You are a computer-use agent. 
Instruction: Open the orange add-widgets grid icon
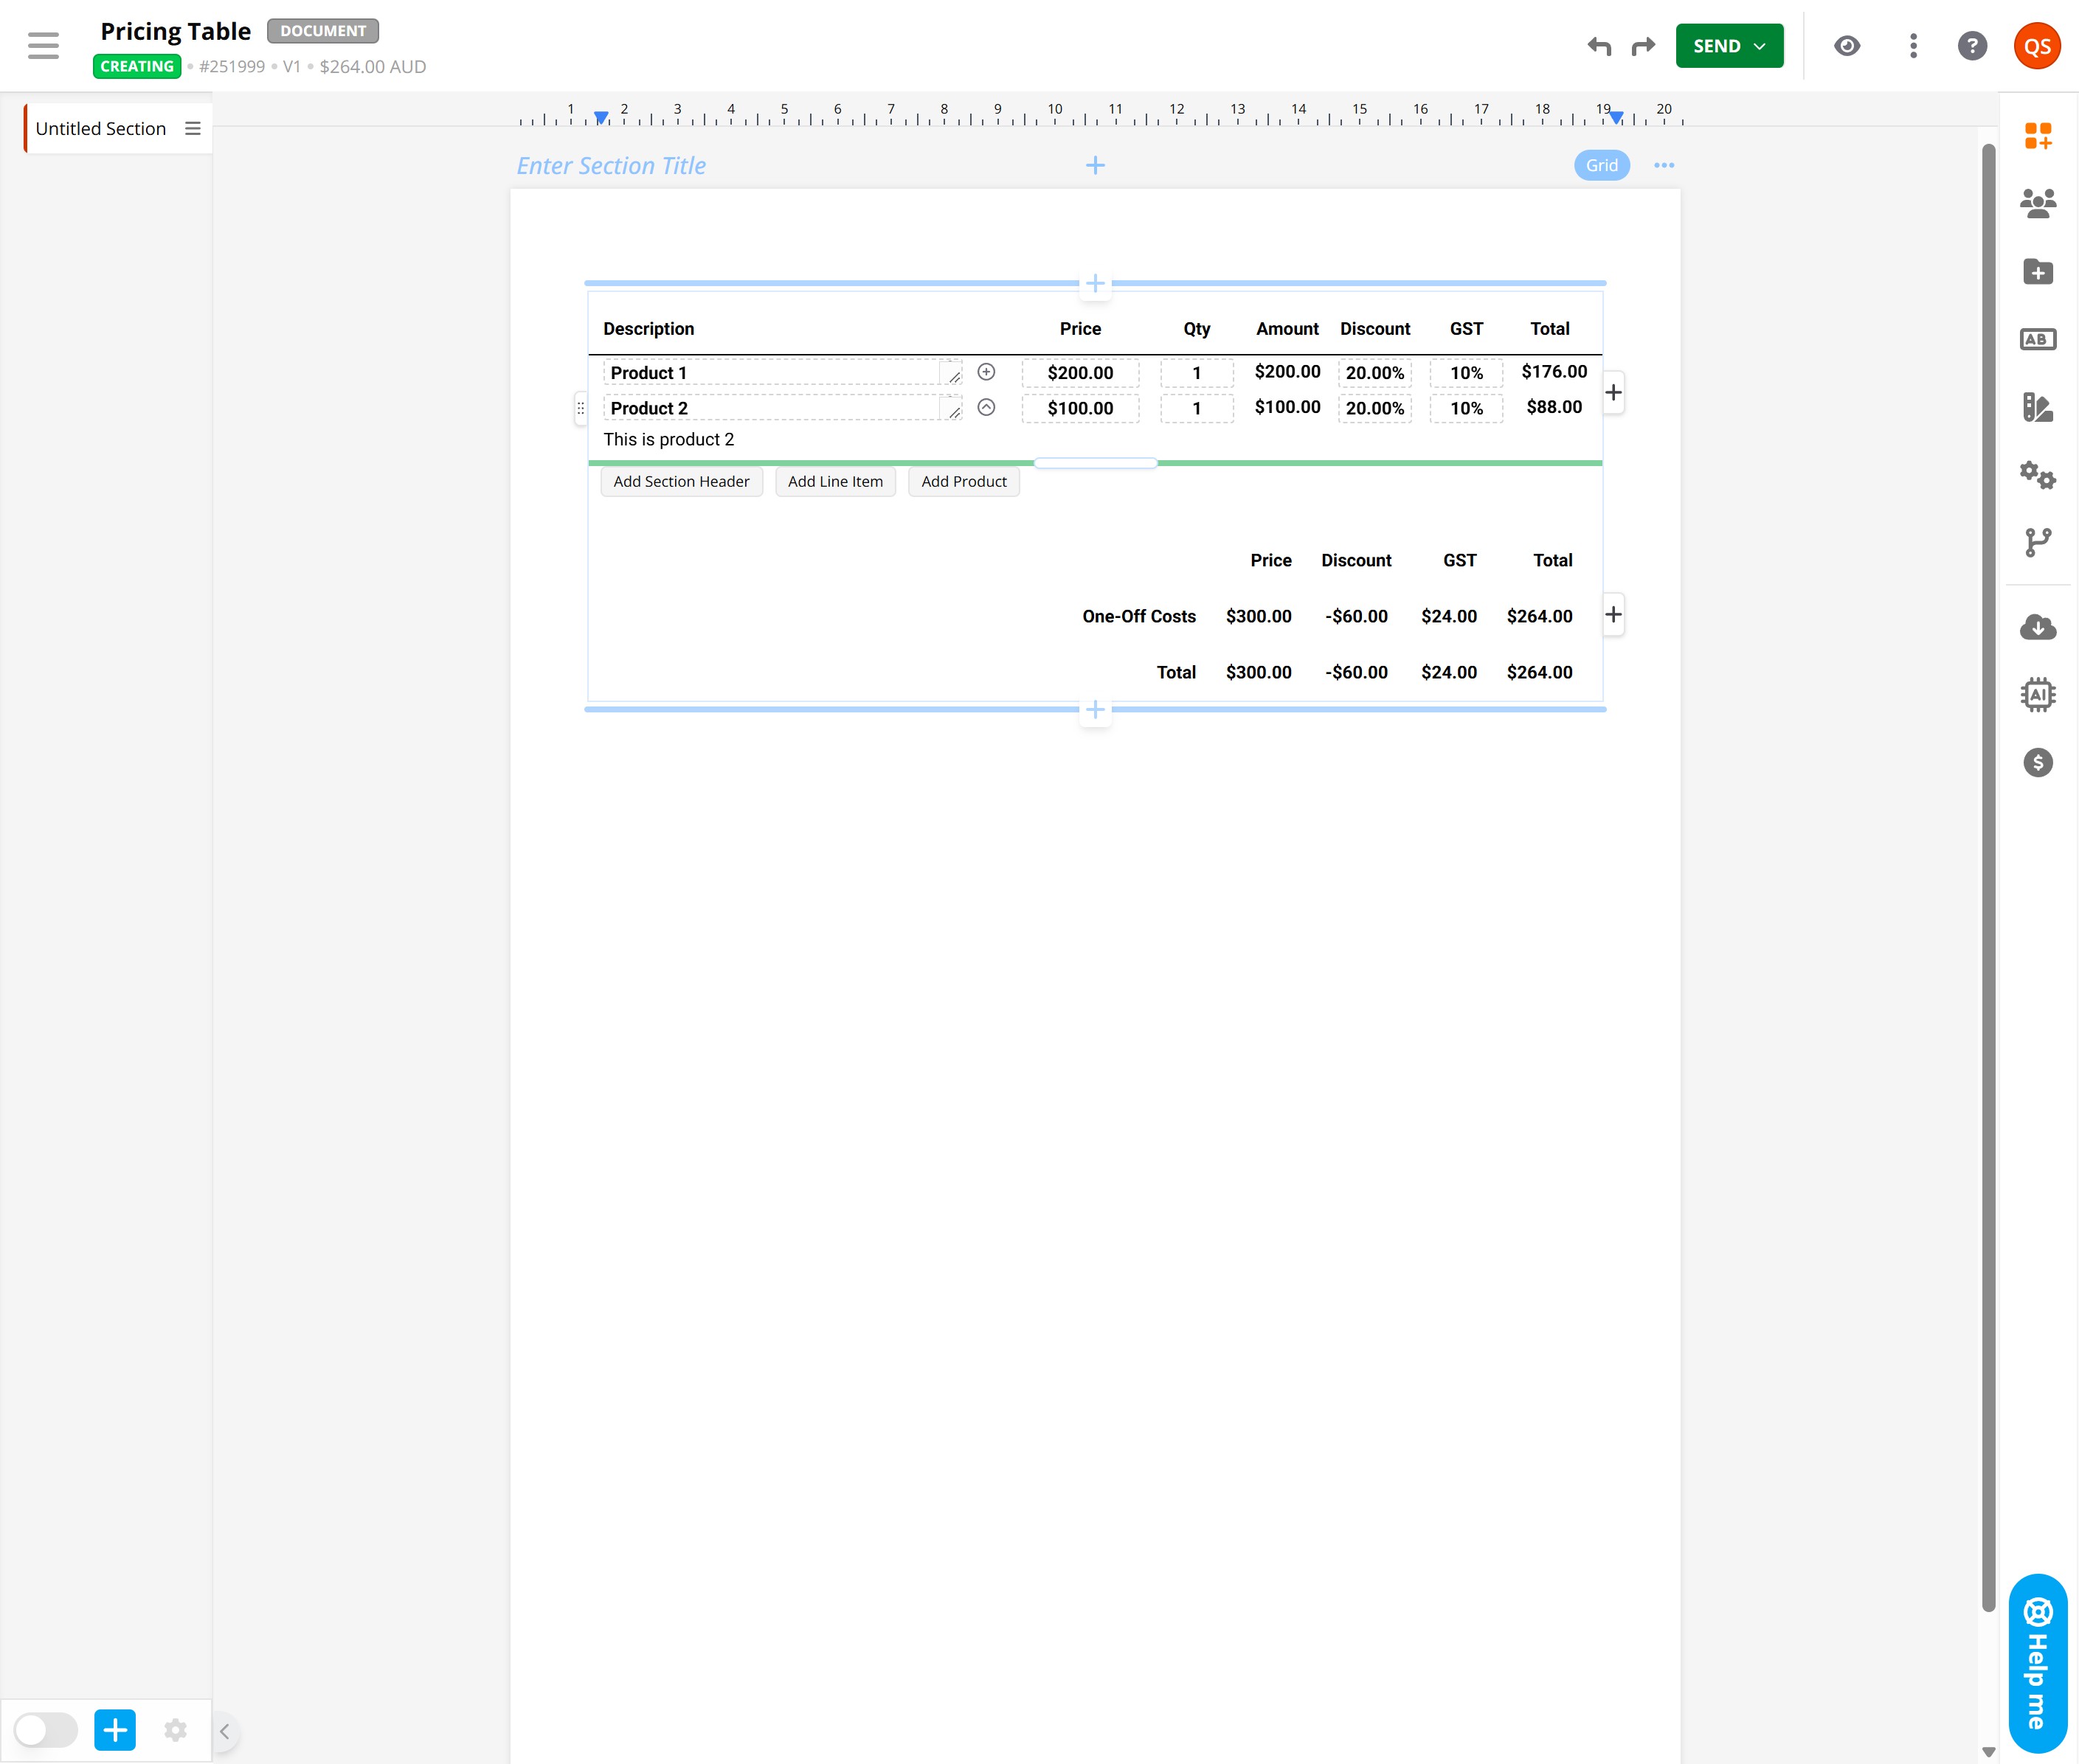coord(2037,135)
